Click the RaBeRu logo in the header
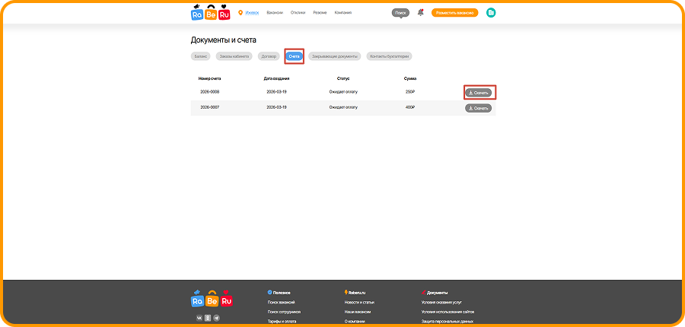This screenshot has height=327, width=685. 210,13
